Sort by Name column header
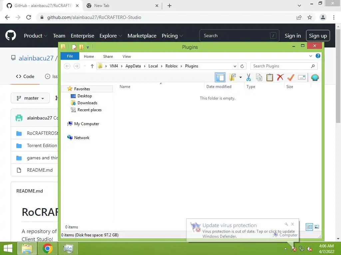The image size is (341, 255). pyautogui.click(x=125, y=87)
